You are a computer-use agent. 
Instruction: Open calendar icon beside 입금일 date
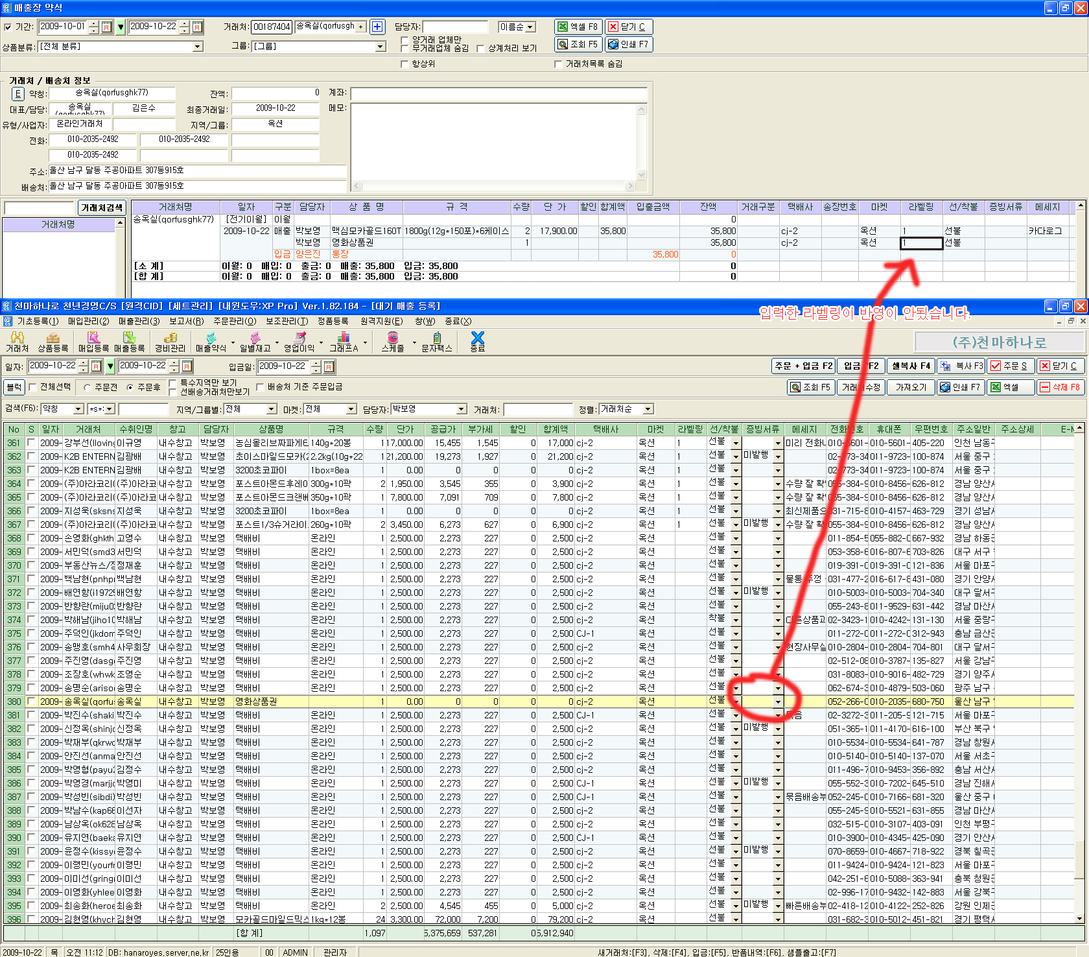(329, 366)
